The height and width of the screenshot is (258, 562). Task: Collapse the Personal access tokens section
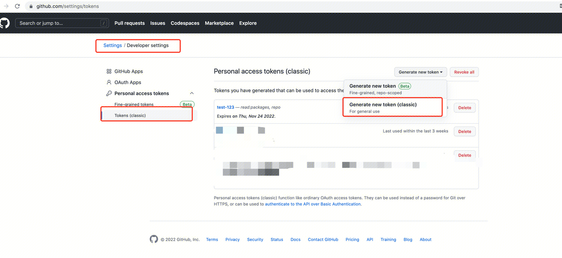192,93
